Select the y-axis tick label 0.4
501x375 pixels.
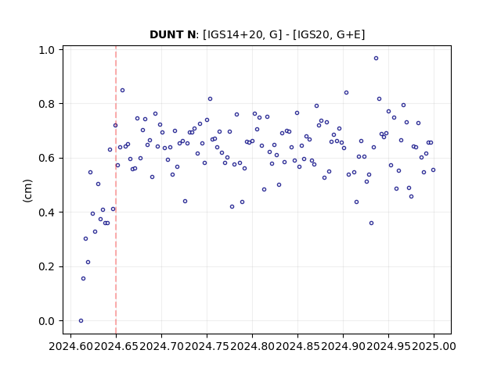46,212
